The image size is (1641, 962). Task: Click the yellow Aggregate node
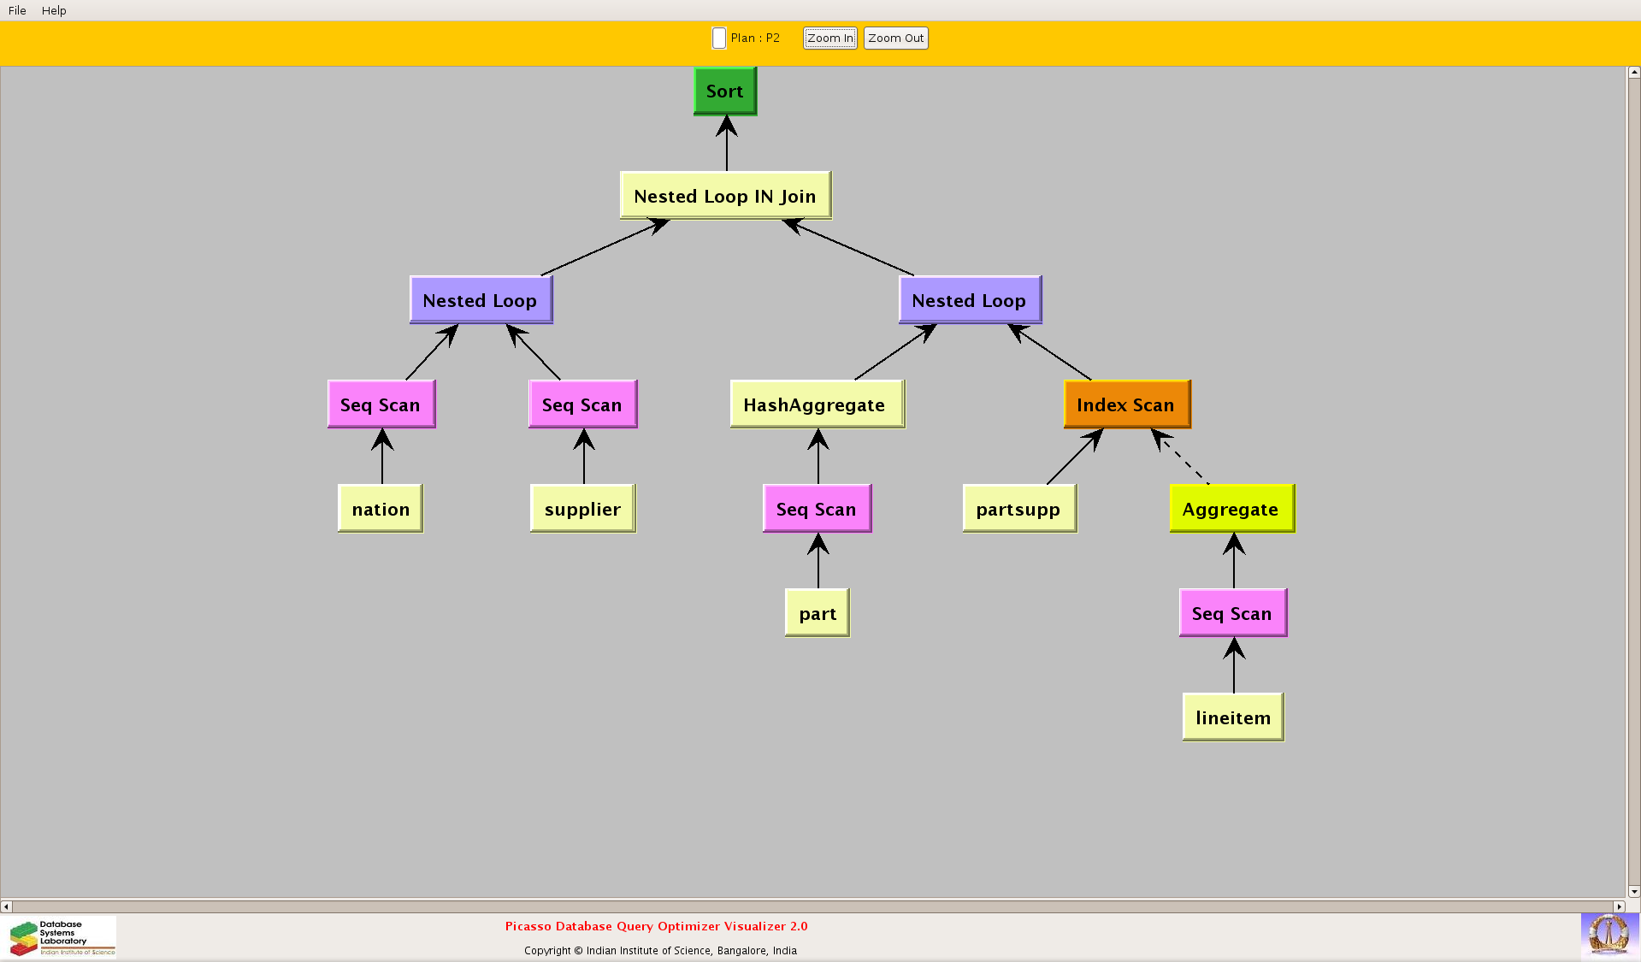coord(1231,509)
